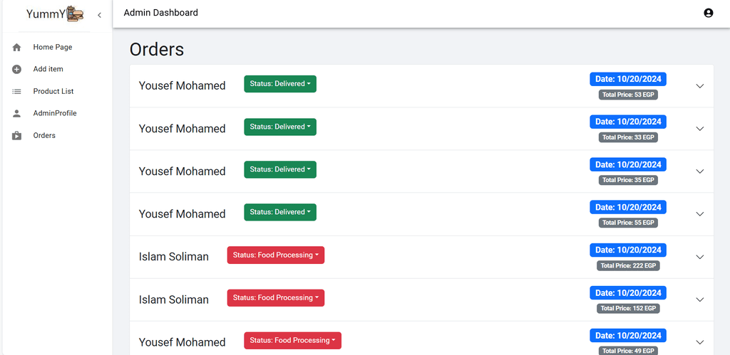Open the account avatar icon in the header
The width and height of the screenshot is (730, 355).
(708, 13)
